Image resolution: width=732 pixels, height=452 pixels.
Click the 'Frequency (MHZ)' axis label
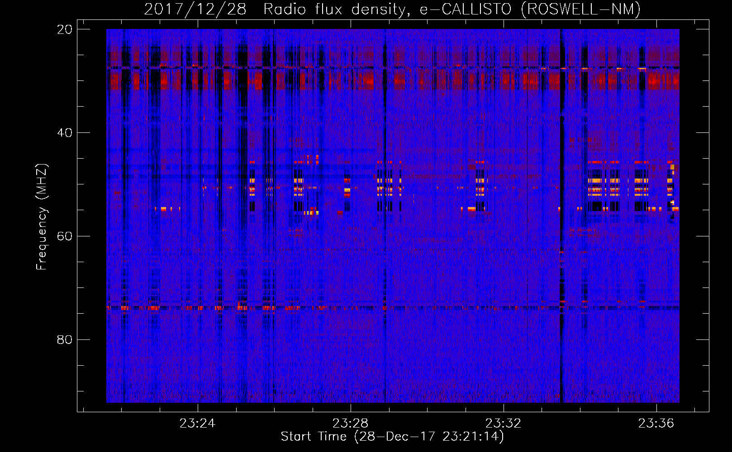[x=42, y=217]
